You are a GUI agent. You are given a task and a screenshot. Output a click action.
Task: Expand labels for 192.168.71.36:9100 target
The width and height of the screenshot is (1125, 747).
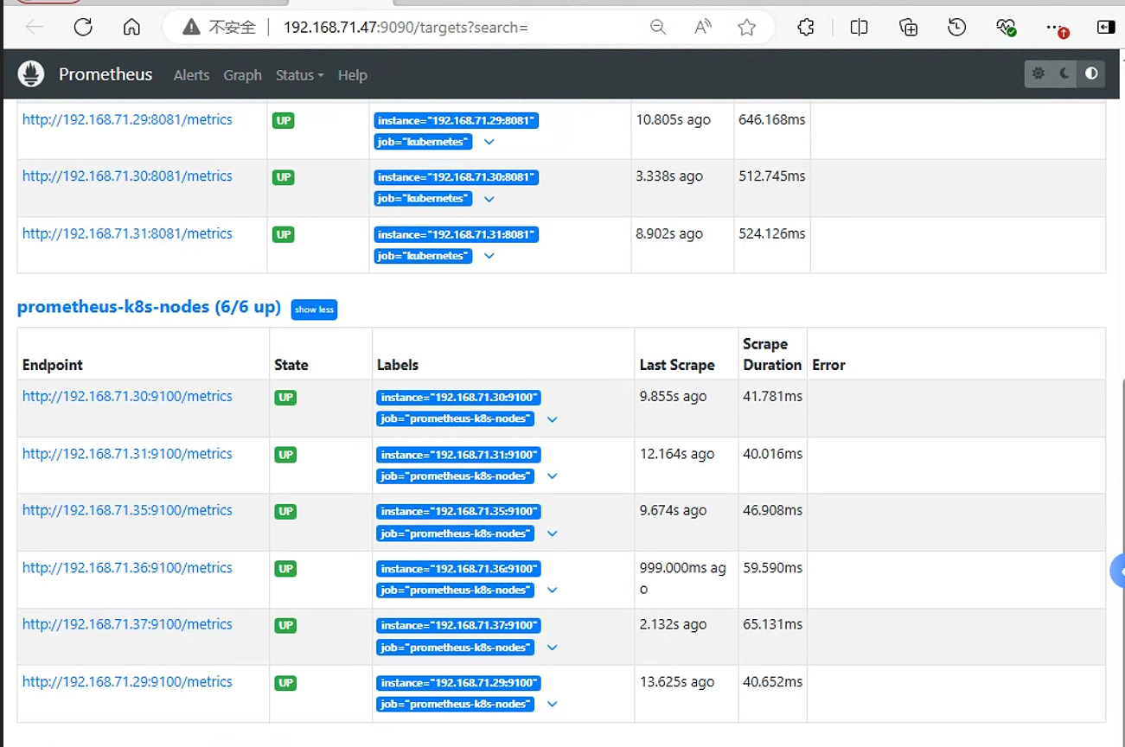click(x=552, y=591)
